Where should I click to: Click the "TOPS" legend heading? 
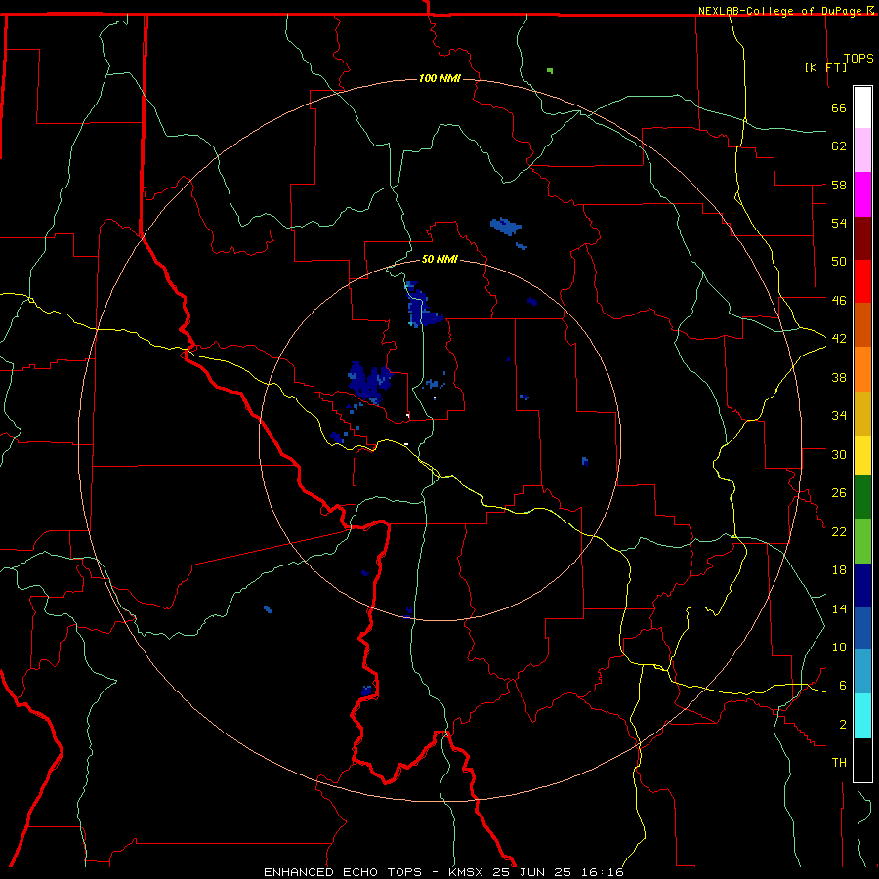pos(858,59)
